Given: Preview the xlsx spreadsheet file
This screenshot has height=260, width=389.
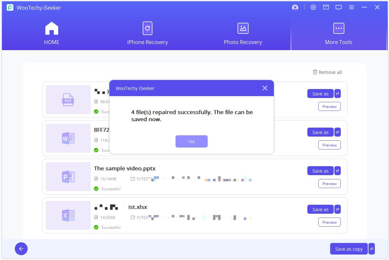Looking at the screenshot, I should pos(329,222).
